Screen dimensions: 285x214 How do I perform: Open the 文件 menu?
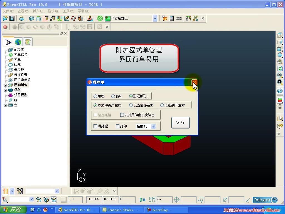[8, 11]
